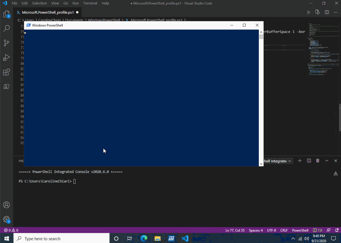Switch to Visual Studio Code taskbar icon

pos(185,239)
